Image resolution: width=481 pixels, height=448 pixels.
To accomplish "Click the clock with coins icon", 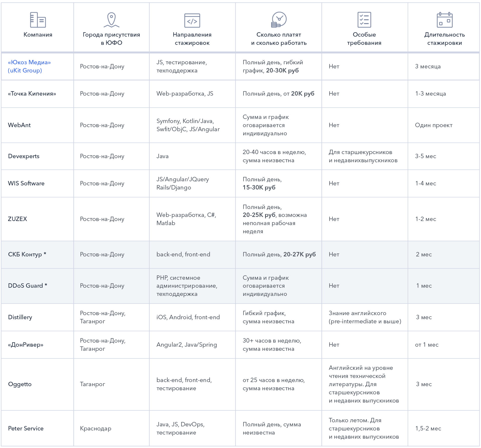I will pos(279,20).
